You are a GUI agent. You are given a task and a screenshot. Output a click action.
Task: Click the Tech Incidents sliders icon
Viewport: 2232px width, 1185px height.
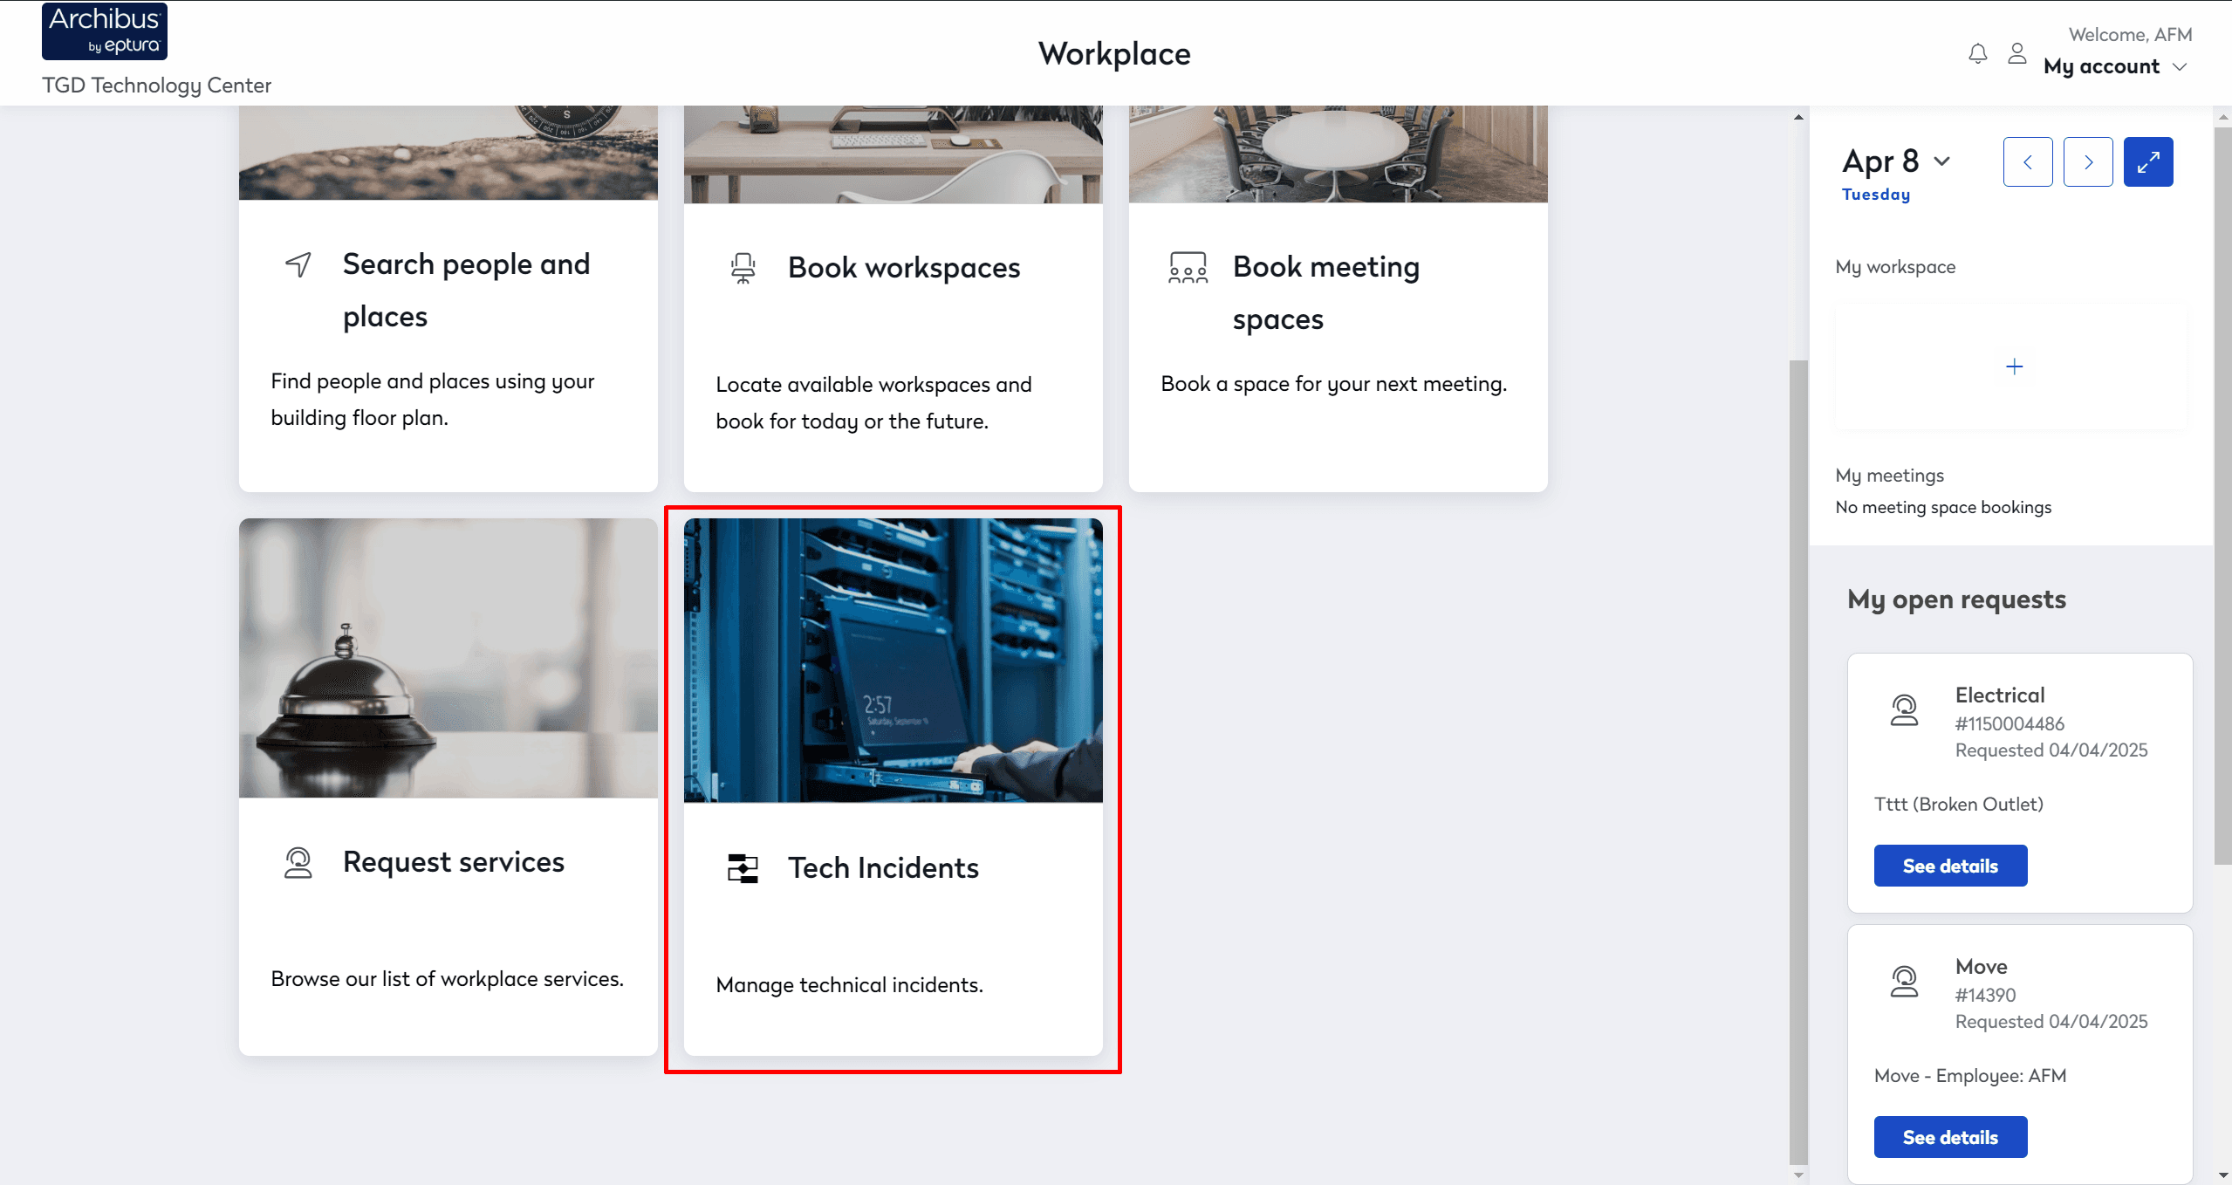coord(743,868)
